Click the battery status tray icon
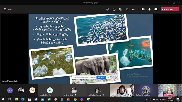 coord(154,99)
